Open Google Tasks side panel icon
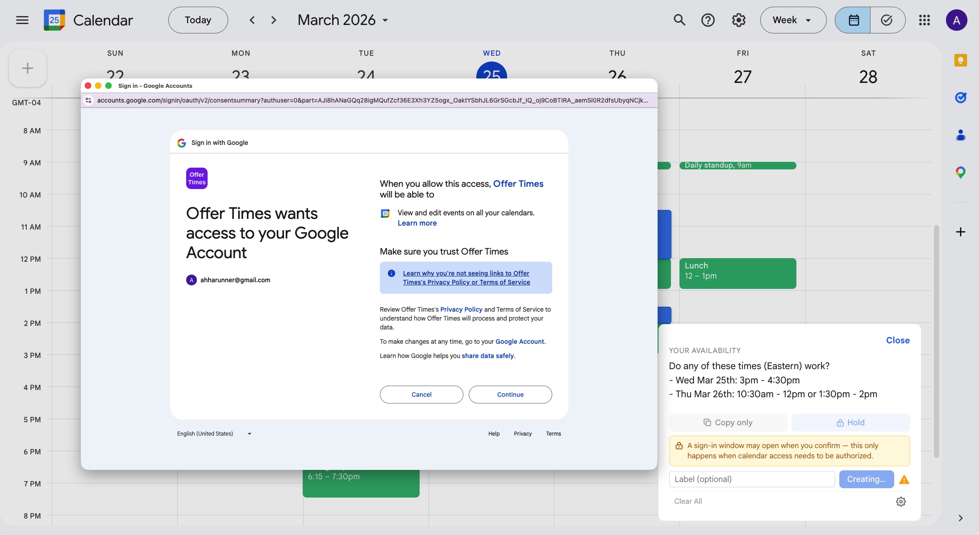 961,97
